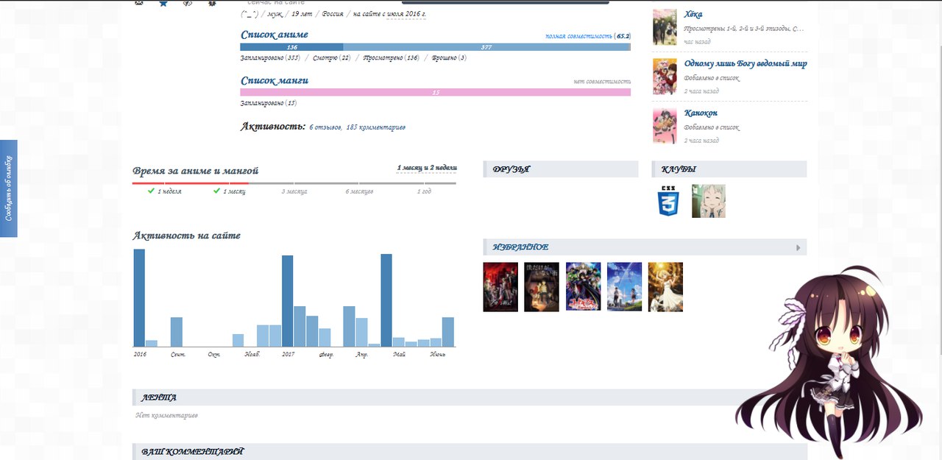Click the ЛЕНТА section header
Image resolution: width=942 pixels, height=460 pixels.
coord(470,398)
